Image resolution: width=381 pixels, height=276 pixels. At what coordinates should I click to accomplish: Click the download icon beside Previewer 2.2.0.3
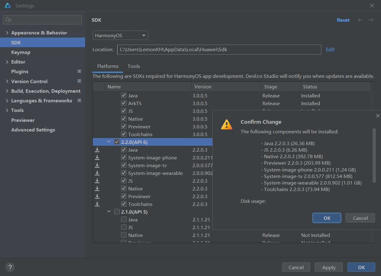[97, 196]
